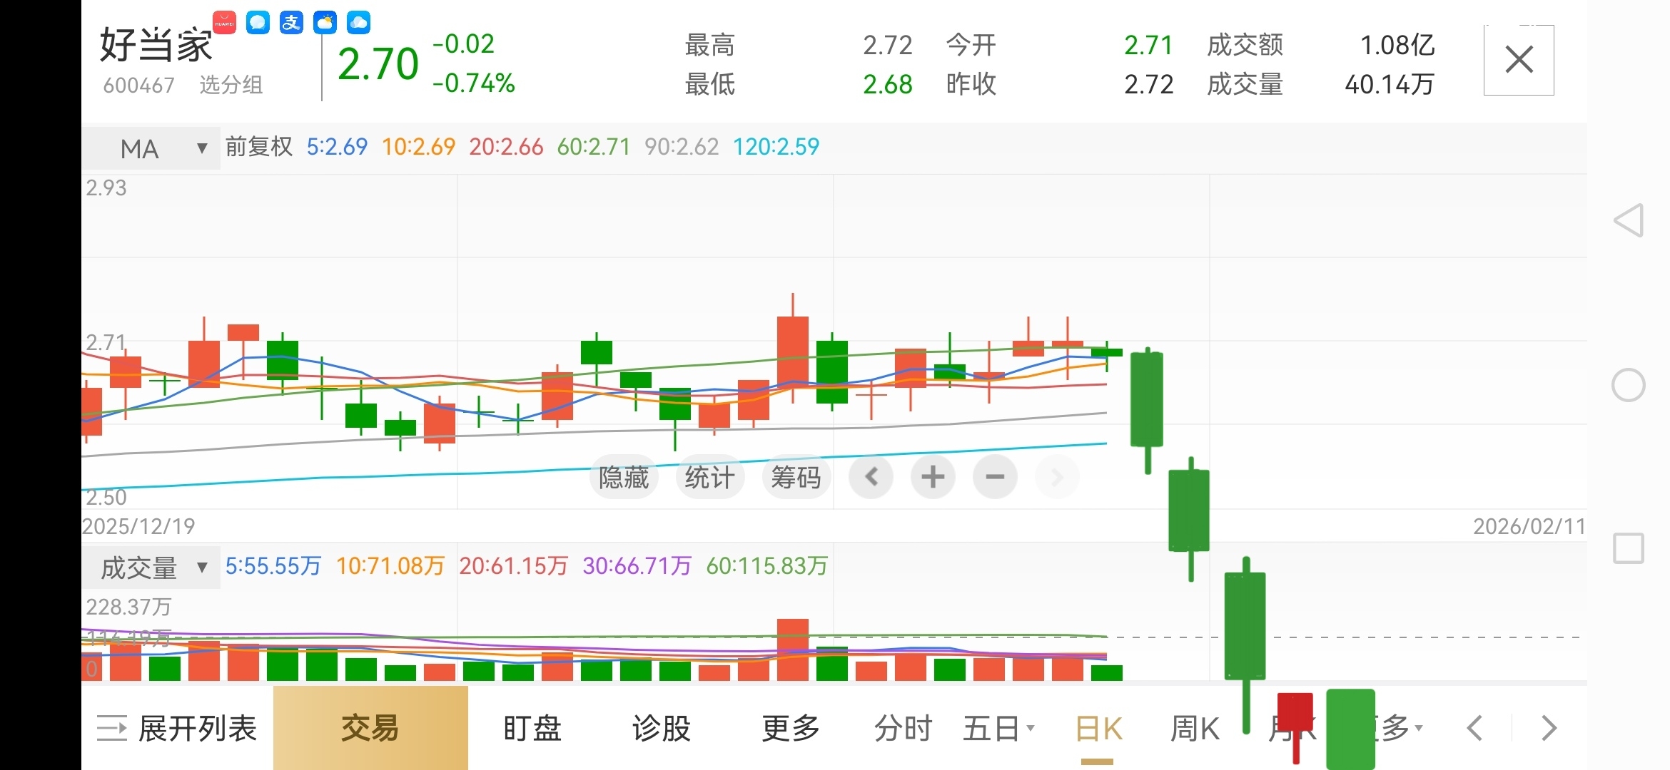Close the landscape chart view
The image size is (1670, 770).
(1518, 60)
